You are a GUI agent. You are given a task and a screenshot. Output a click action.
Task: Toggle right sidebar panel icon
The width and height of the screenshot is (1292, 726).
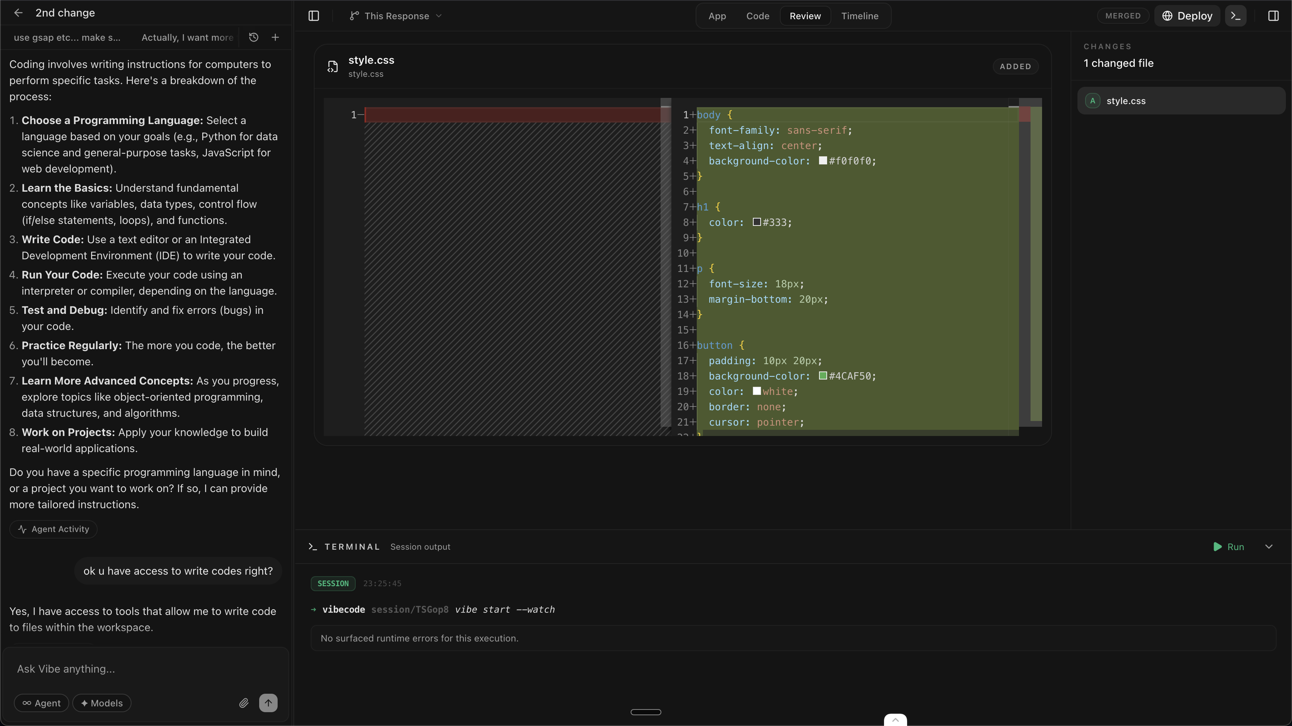(1273, 16)
